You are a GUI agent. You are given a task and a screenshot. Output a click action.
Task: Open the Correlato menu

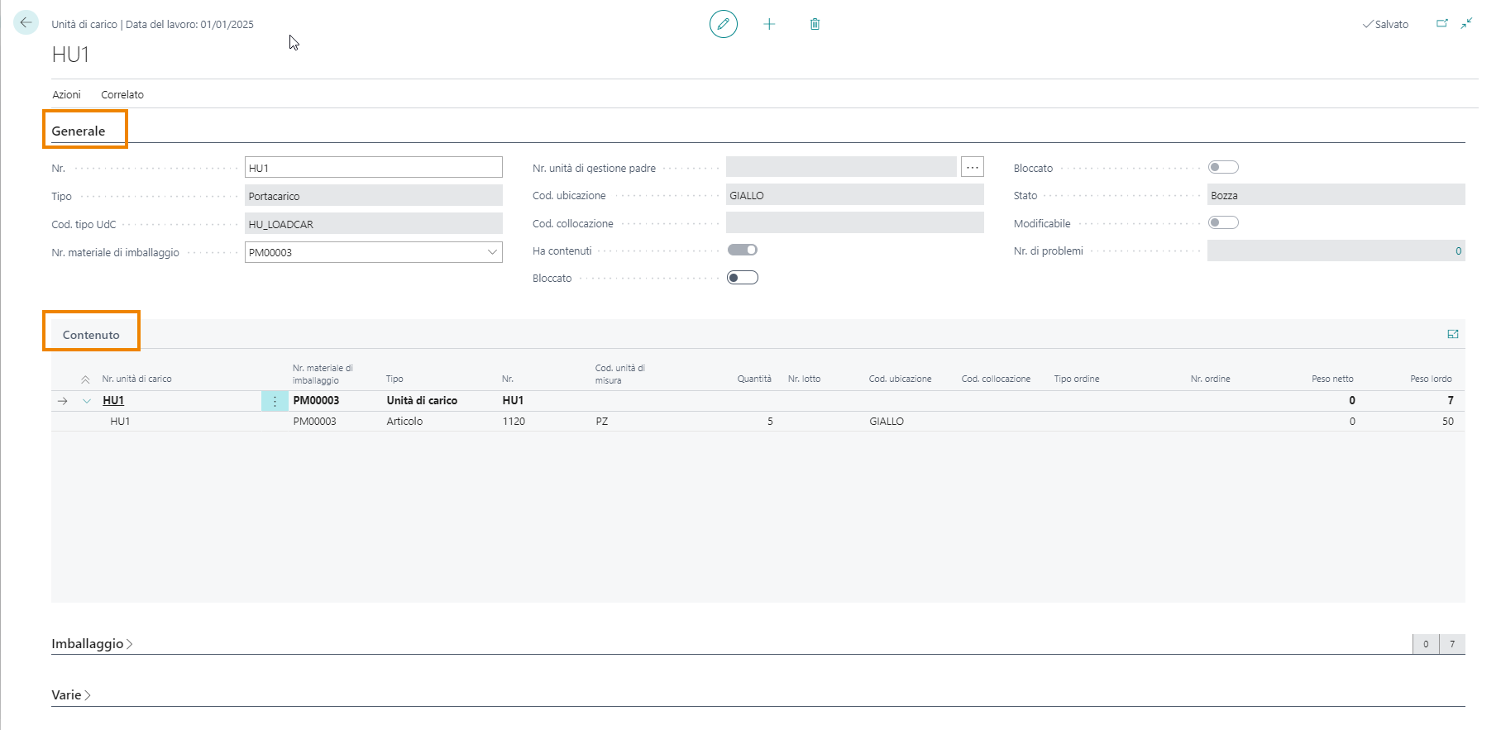coord(122,94)
